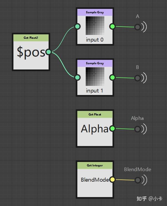Click the 'Get Float2' header text
Screen dimensions: 167x206
(31, 38)
